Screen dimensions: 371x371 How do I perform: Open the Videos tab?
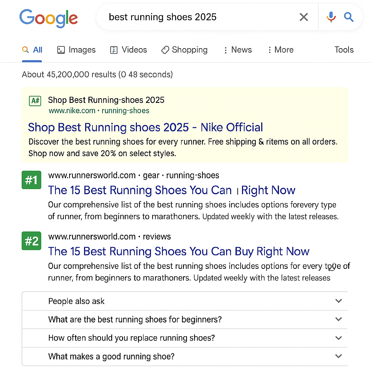pos(129,50)
